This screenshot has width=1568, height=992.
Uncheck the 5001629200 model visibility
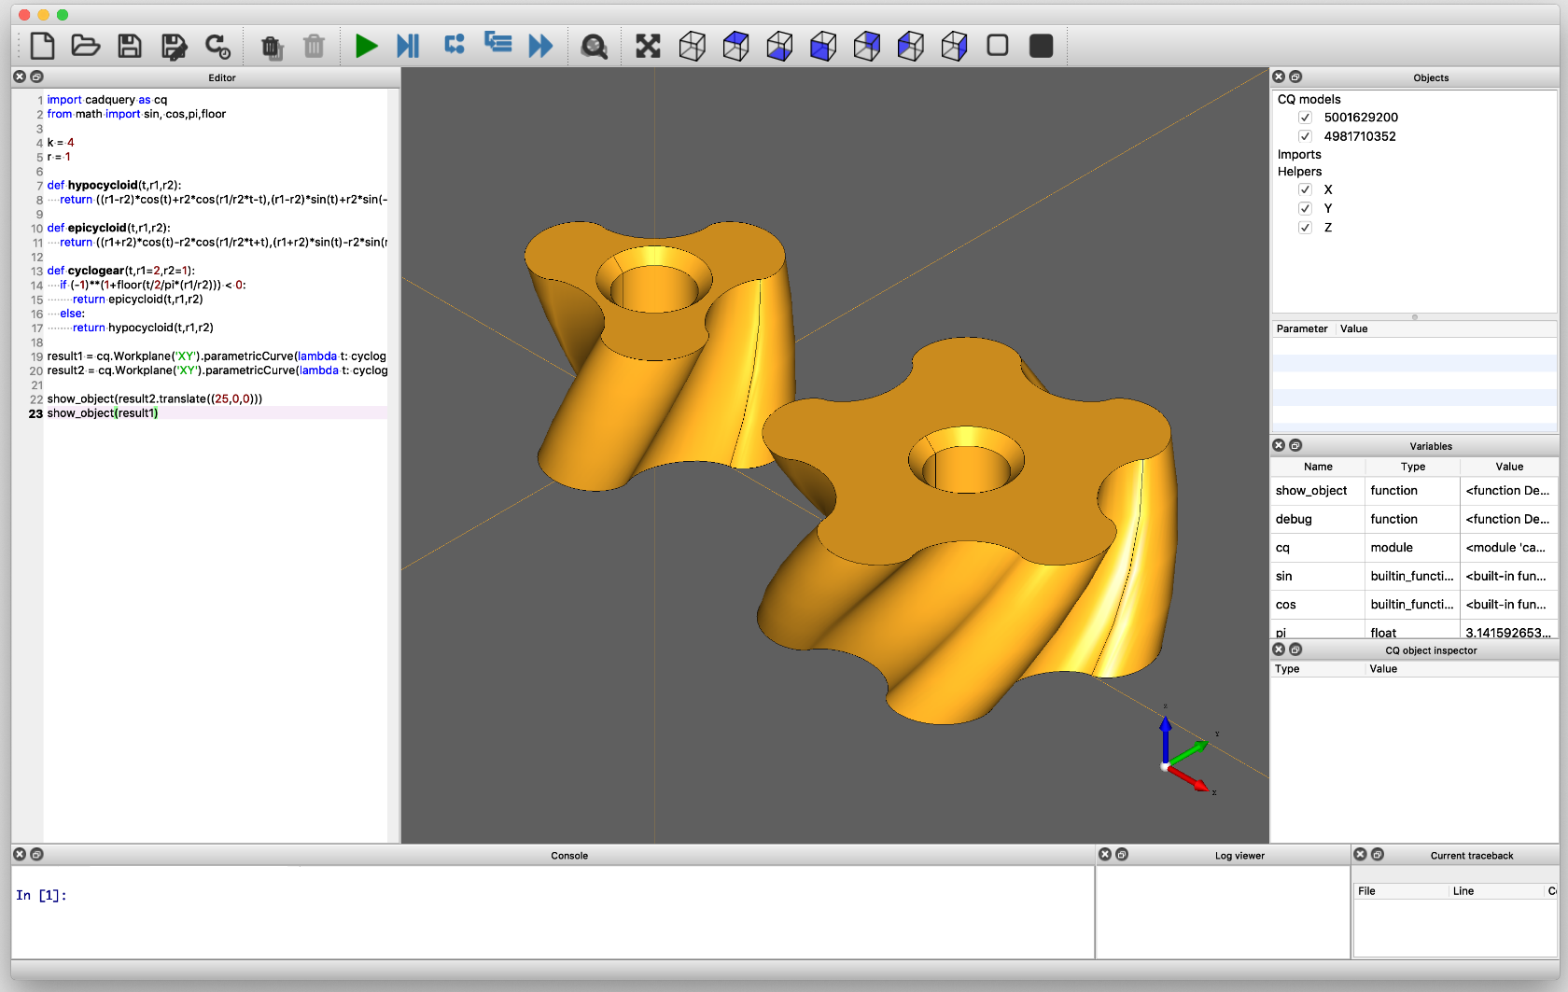pyautogui.click(x=1305, y=118)
